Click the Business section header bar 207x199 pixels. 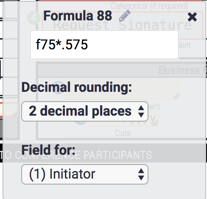click(x=122, y=70)
